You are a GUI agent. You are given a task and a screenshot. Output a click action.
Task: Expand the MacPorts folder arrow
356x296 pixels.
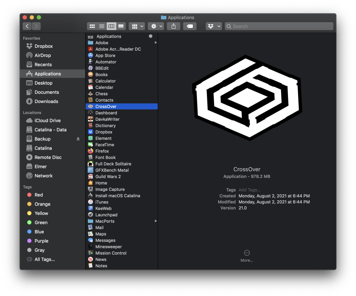click(x=156, y=221)
